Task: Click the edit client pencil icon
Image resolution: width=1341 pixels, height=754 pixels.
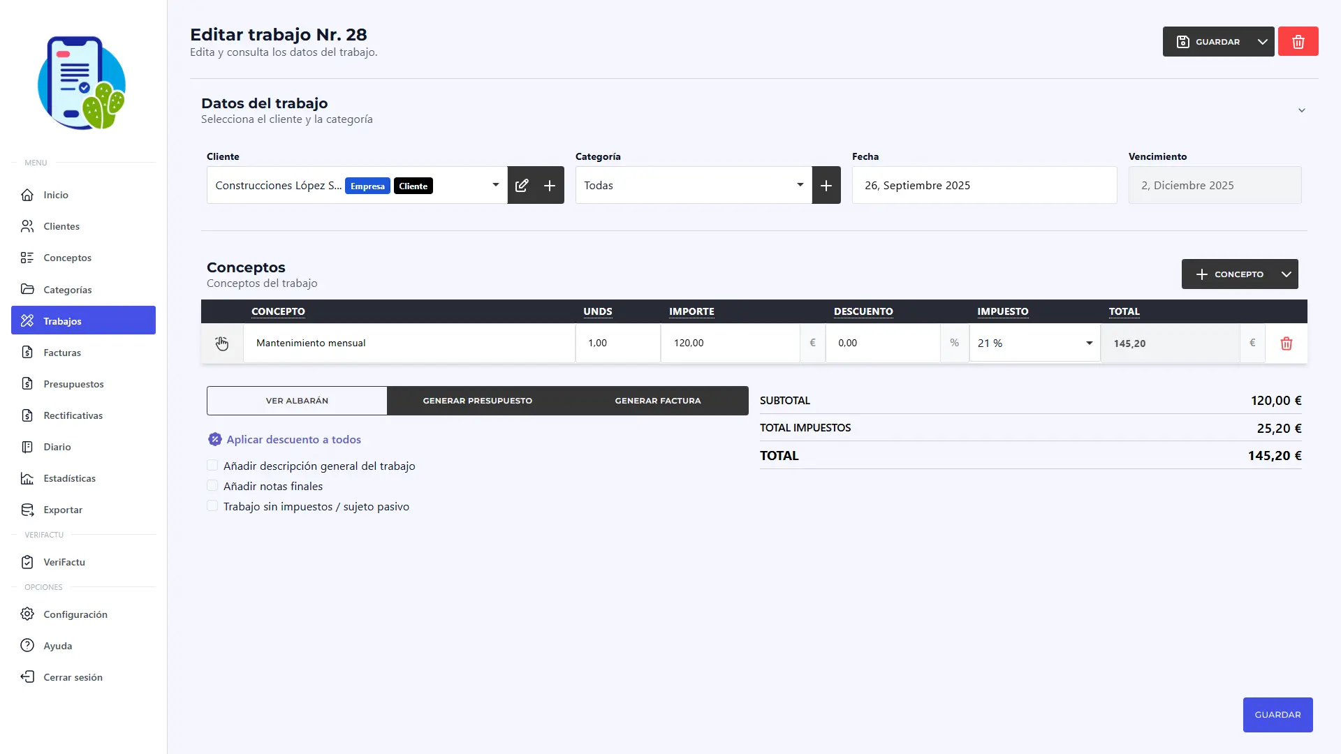Action: [522, 186]
